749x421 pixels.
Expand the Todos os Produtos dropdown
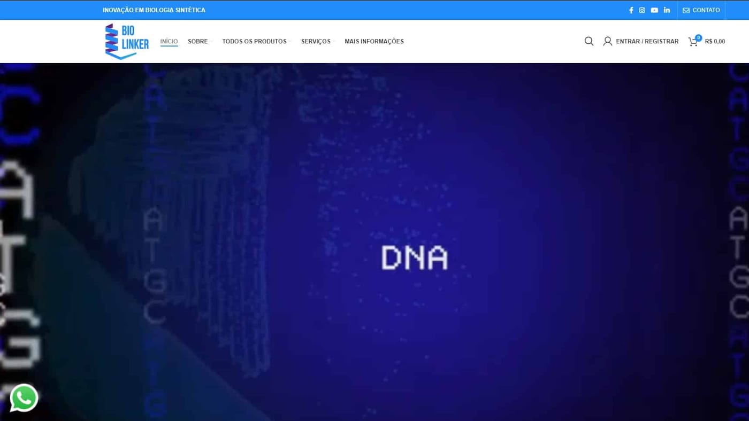coord(256,41)
